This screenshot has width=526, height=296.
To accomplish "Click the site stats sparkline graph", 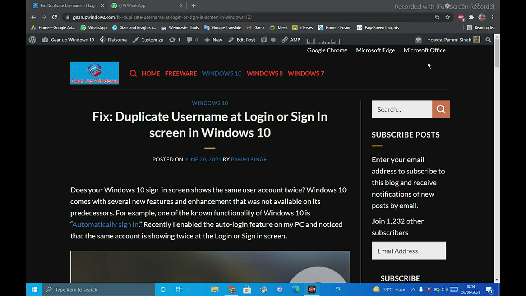I will (x=324, y=41).
